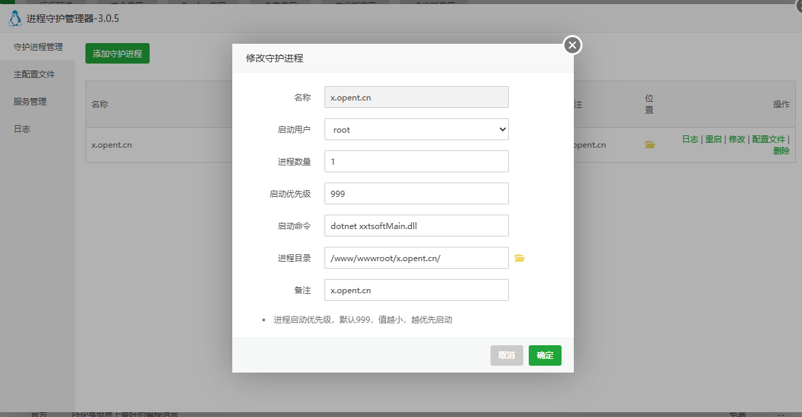Click the 重启 link for x.opent.cn
The width and height of the screenshot is (802, 417).
(x=713, y=139)
